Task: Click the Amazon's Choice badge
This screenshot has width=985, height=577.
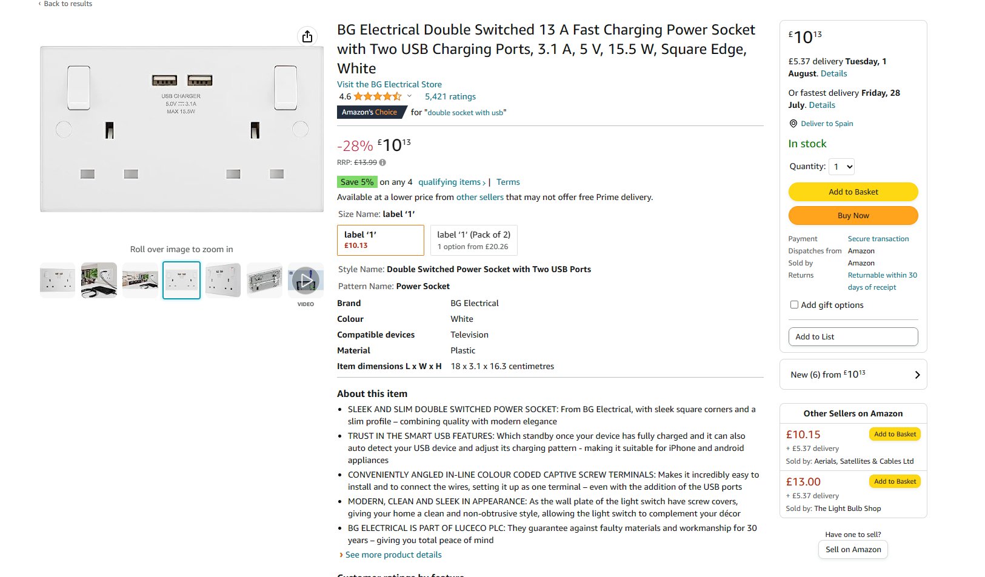Action: (x=369, y=112)
